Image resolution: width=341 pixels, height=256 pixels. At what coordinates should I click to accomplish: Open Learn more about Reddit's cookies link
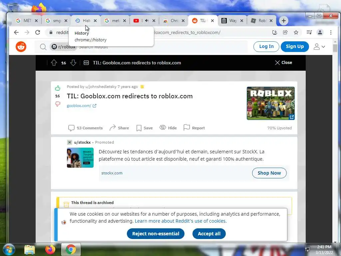point(180,221)
